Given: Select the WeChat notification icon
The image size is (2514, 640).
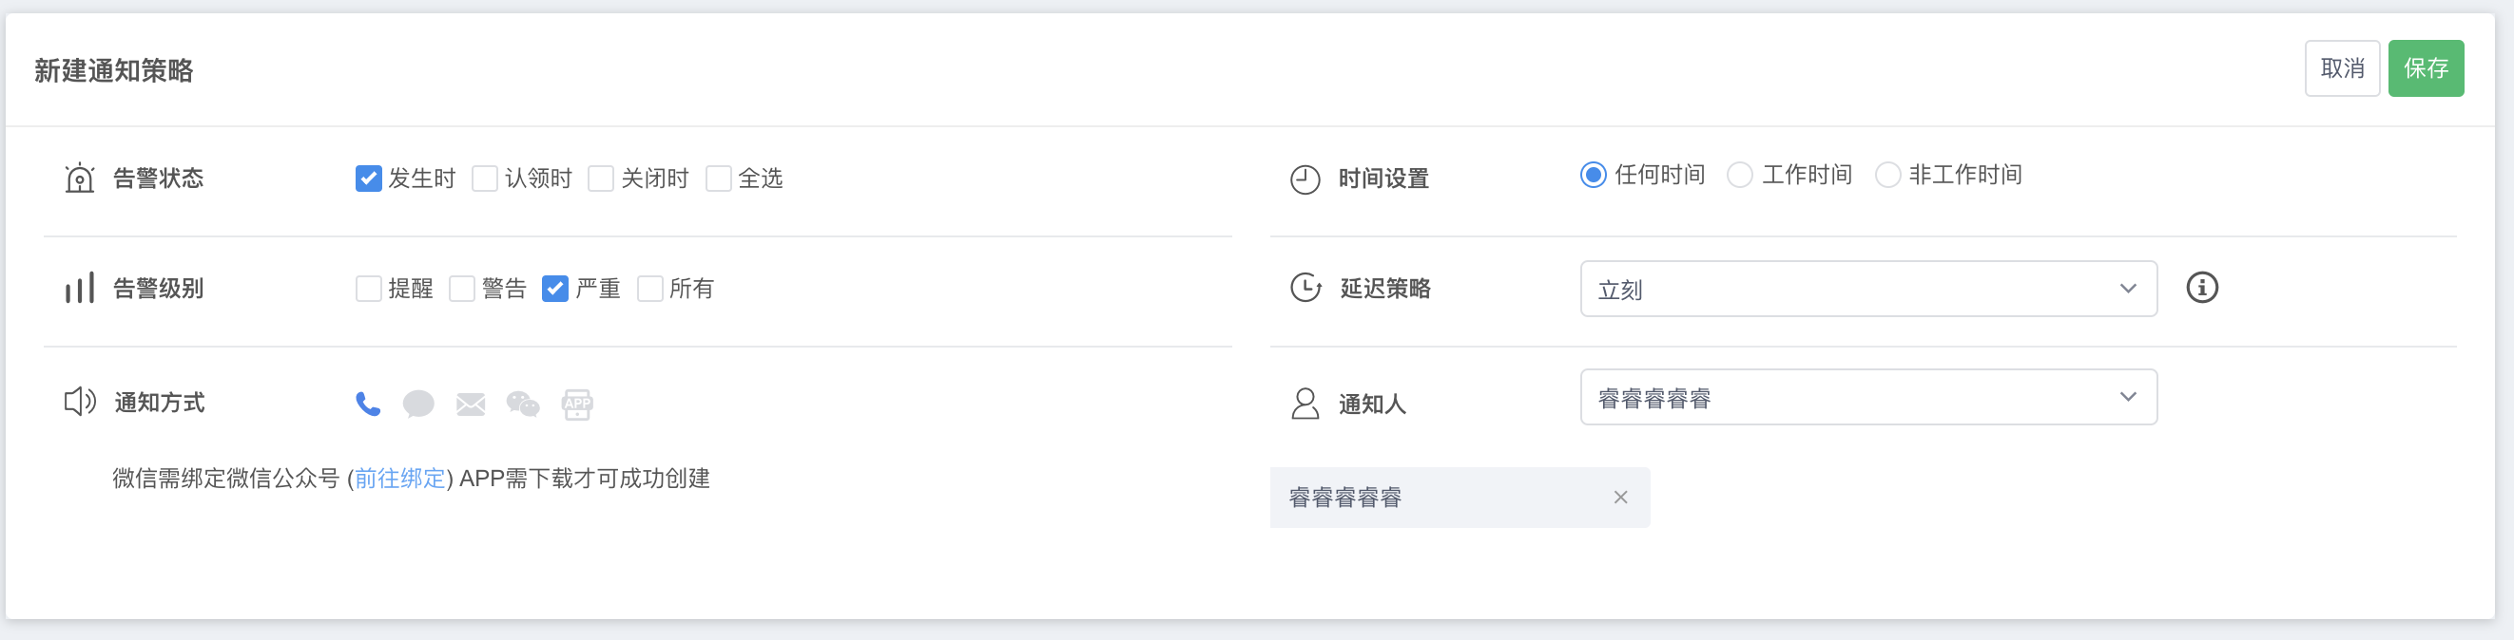Looking at the screenshot, I should click(x=523, y=404).
